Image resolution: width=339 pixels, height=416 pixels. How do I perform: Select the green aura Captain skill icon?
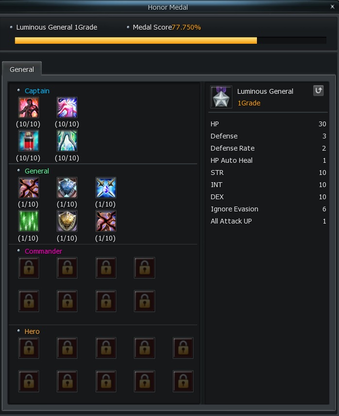pos(67,140)
